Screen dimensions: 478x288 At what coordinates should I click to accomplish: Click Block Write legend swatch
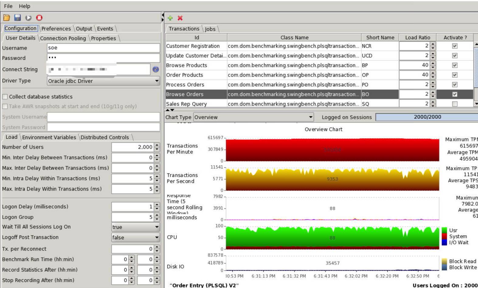click(444, 267)
